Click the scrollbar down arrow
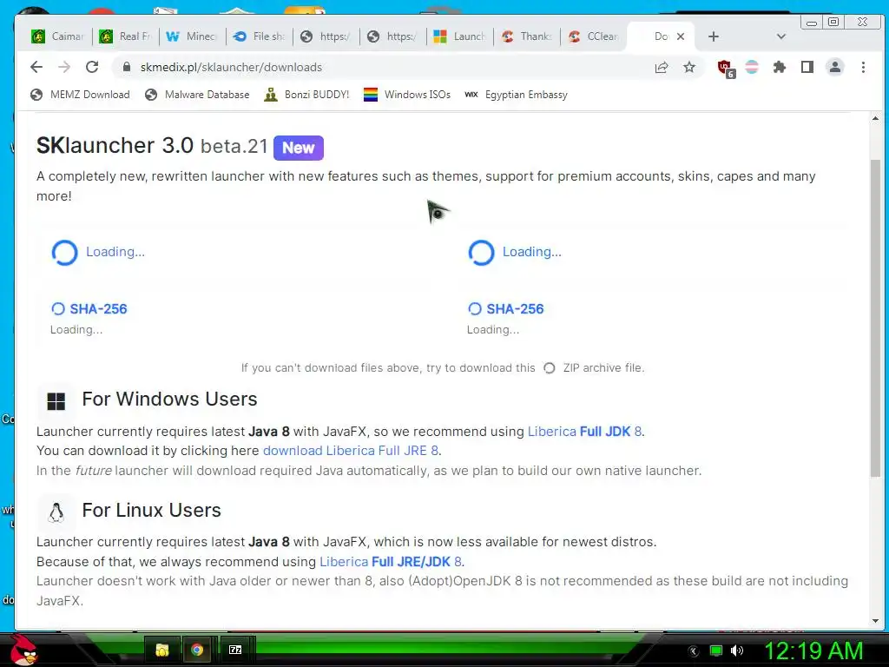 [875, 621]
